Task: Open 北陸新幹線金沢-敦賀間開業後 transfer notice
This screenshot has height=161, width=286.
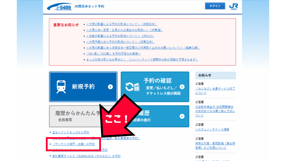Action: point(215,111)
